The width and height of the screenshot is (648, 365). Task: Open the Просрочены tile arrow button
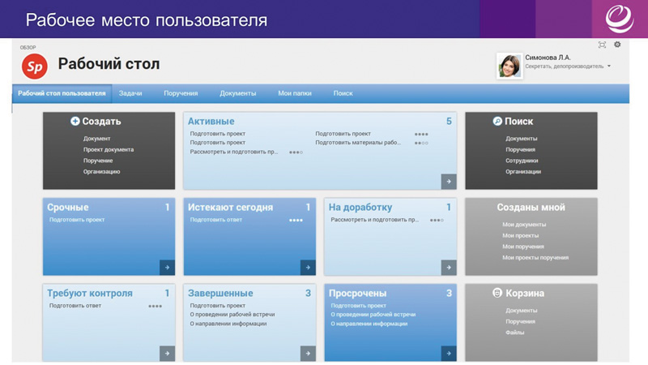[449, 354]
